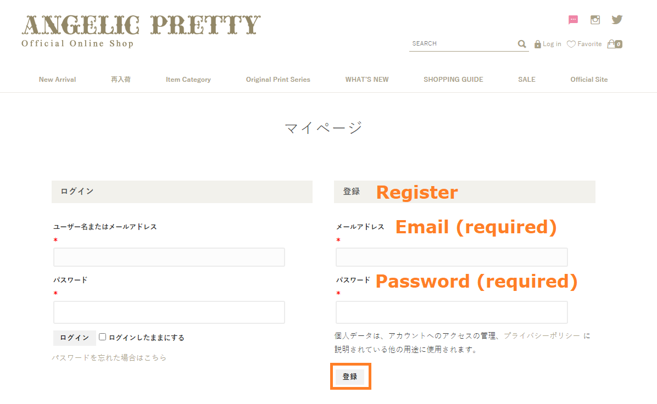This screenshot has width=657, height=404.
Task: Click the lock Log in icon
Action: (x=538, y=44)
